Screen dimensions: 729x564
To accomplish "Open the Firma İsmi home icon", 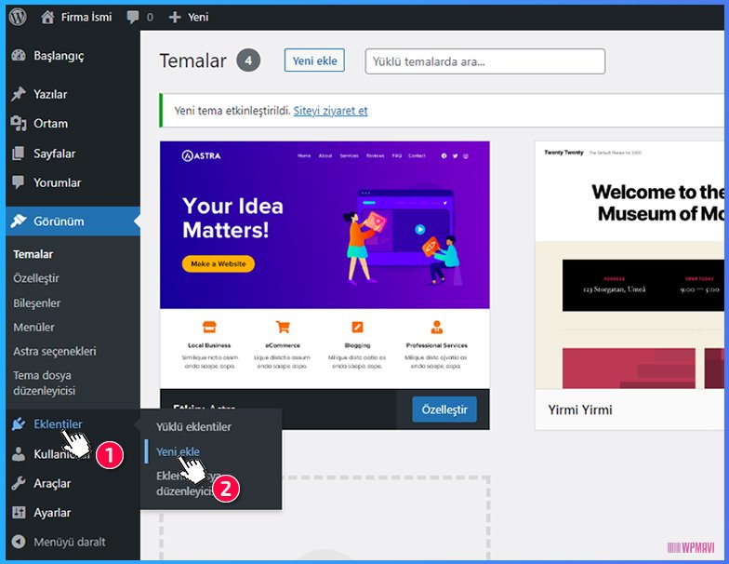I will (x=46, y=17).
